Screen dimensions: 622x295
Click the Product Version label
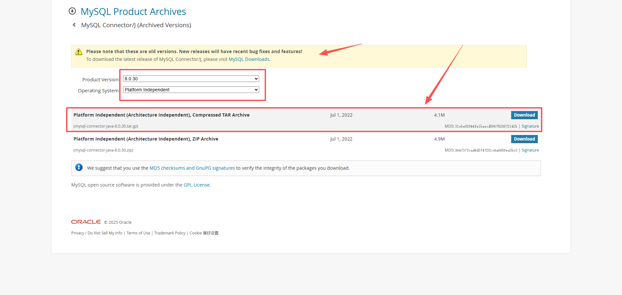[101, 80]
